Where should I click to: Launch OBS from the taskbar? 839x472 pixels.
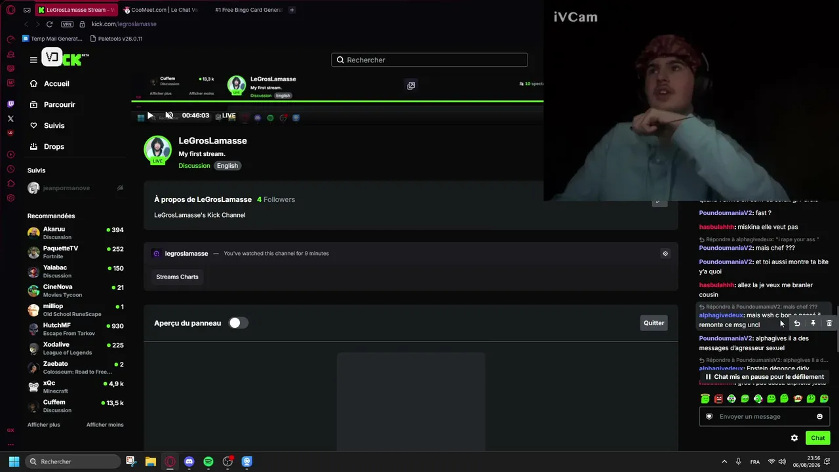227,462
